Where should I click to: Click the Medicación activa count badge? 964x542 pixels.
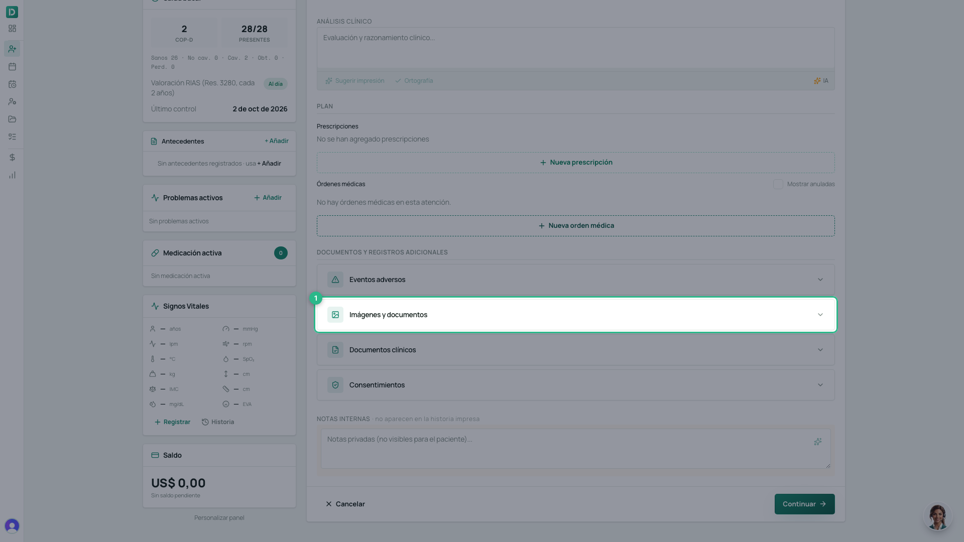[x=281, y=253]
